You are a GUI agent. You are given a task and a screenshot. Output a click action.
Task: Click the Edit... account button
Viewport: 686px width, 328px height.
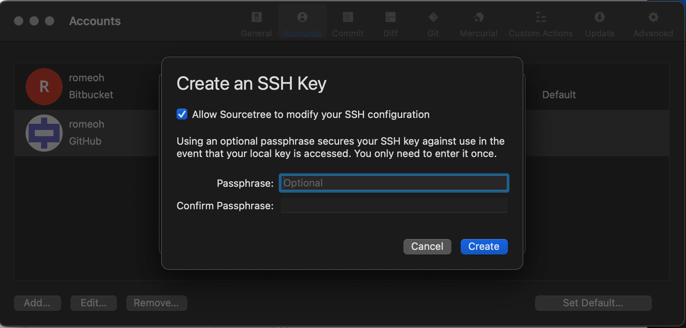pos(94,303)
